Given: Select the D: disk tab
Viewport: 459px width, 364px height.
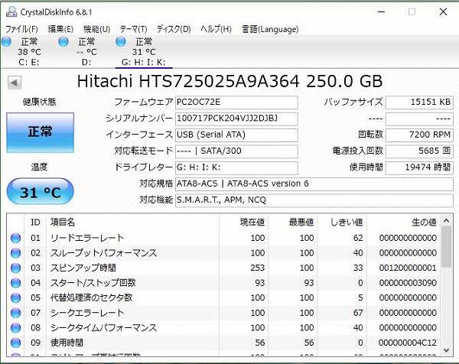Looking at the screenshot, I should 86,52.
